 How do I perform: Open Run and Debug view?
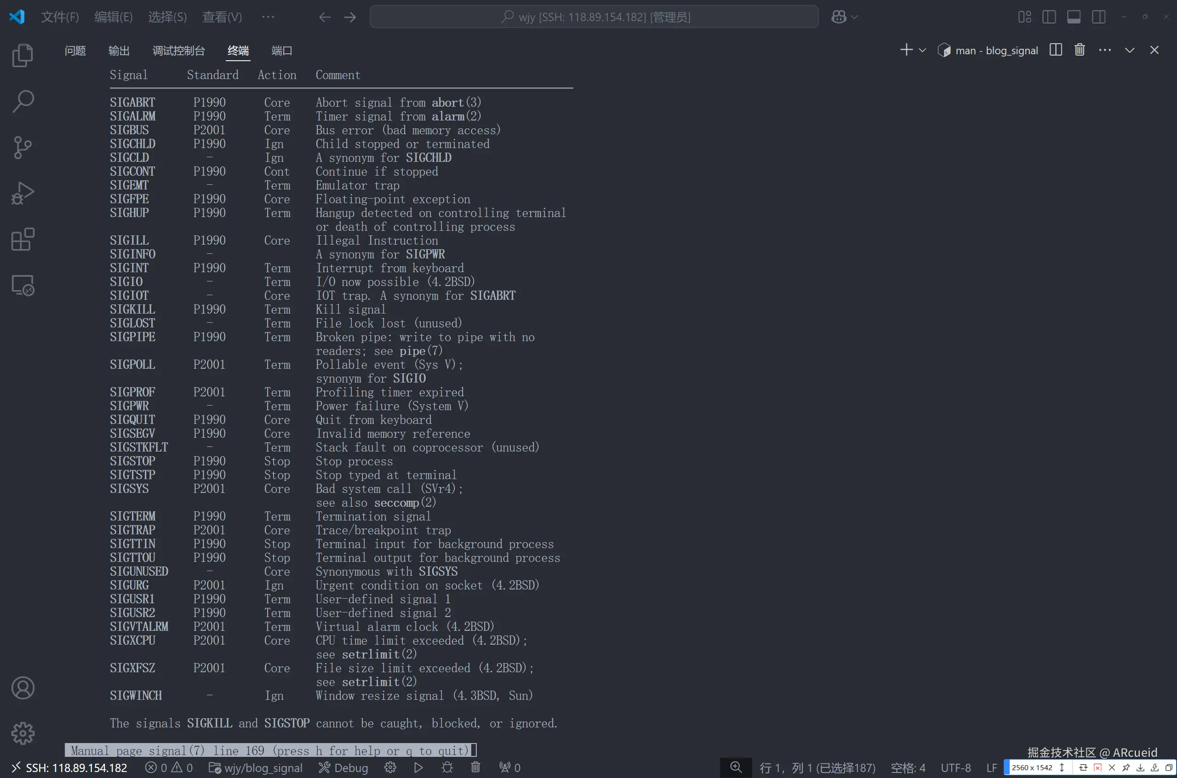pos(23,194)
